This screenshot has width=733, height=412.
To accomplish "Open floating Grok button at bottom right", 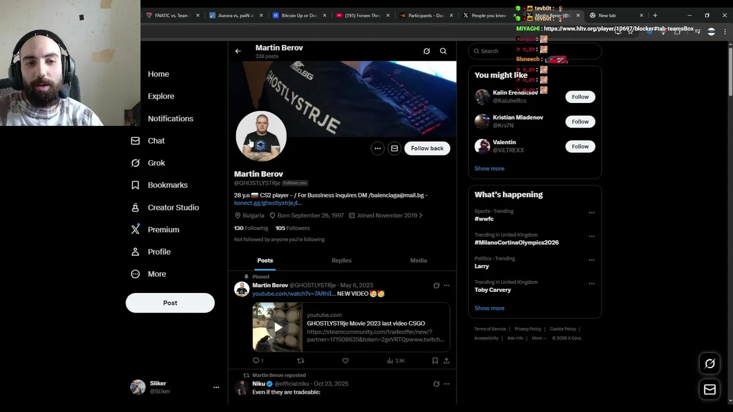I will [x=710, y=363].
